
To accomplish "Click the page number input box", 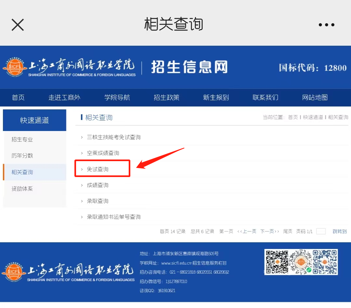I will [x=321, y=231].
